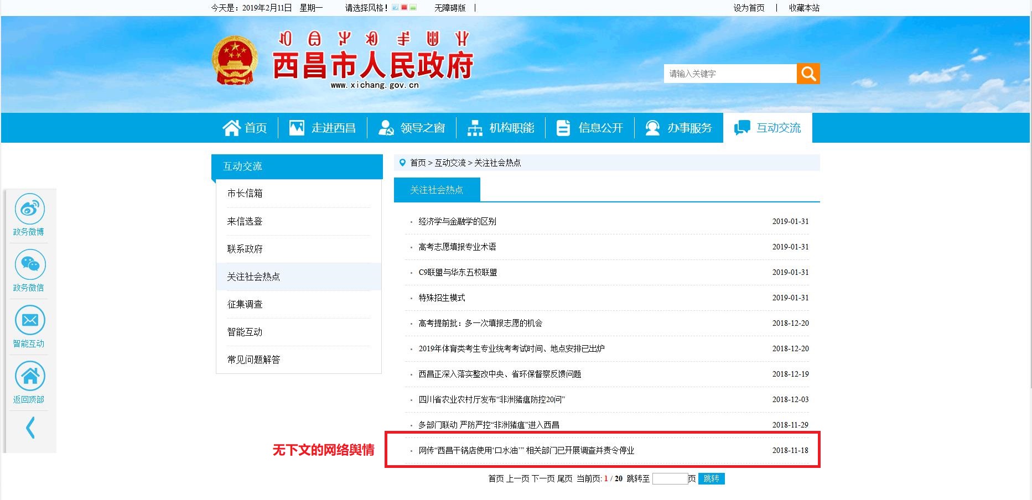Open the 办事服务 navigation menu
The height and width of the screenshot is (500, 1032).
679,128
